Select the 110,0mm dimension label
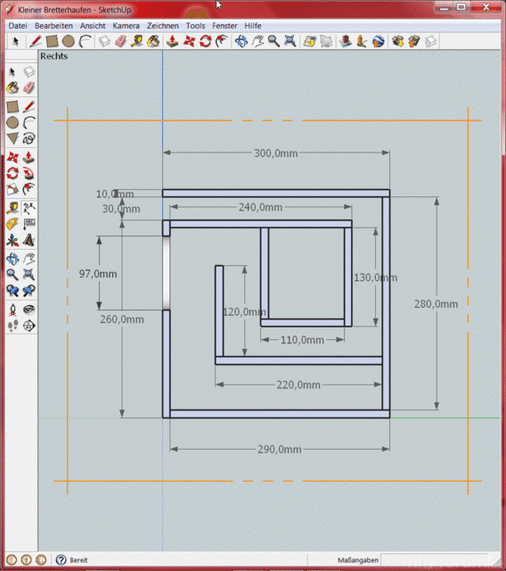 302,340
